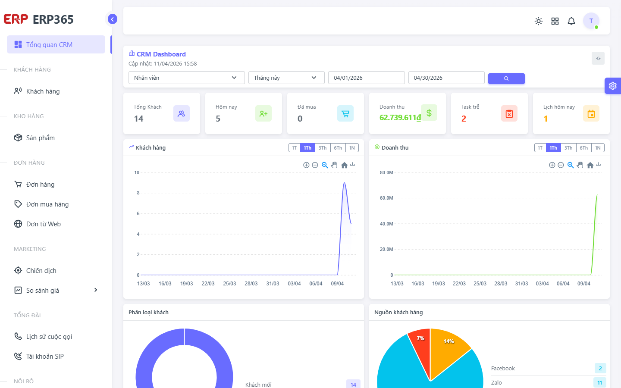
Task: Select 3Th range in Khách hàng chart
Action: point(323,148)
